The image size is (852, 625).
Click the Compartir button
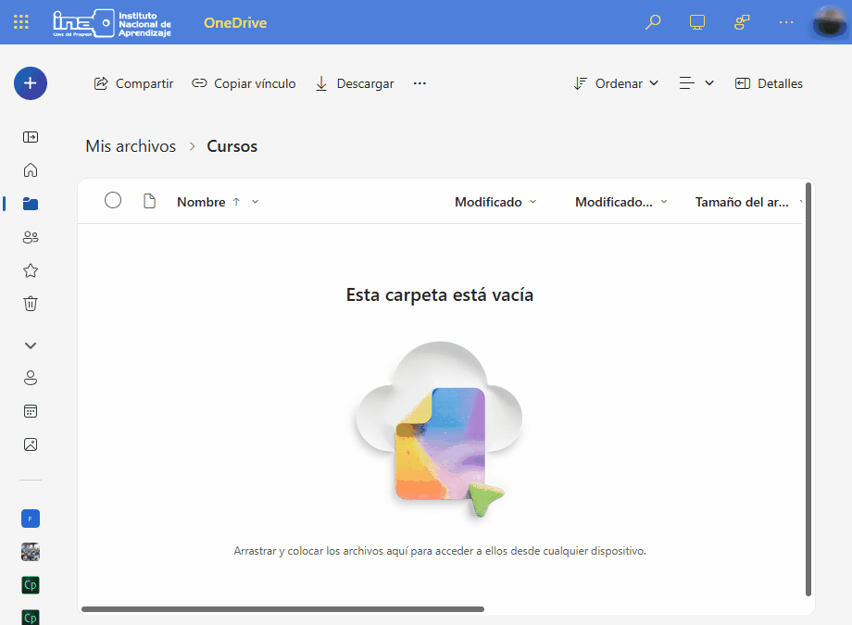(x=134, y=83)
